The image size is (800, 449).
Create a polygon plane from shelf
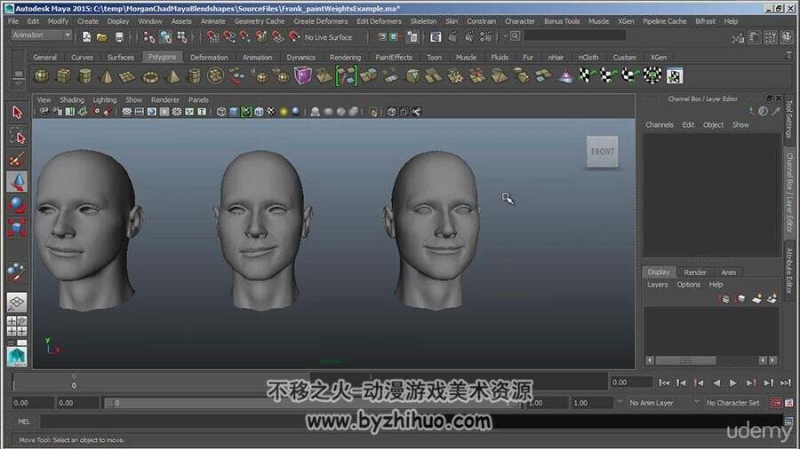[127, 76]
